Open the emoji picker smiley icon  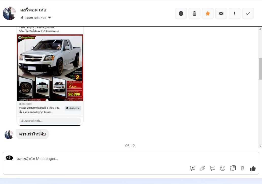(x=223, y=168)
